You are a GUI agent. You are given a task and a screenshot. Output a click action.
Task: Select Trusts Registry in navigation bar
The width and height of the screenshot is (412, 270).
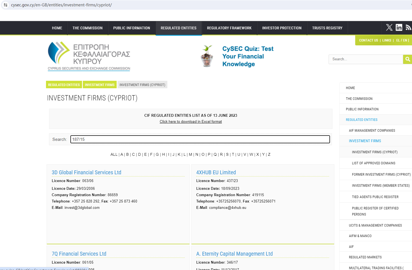tap(327, 28)
